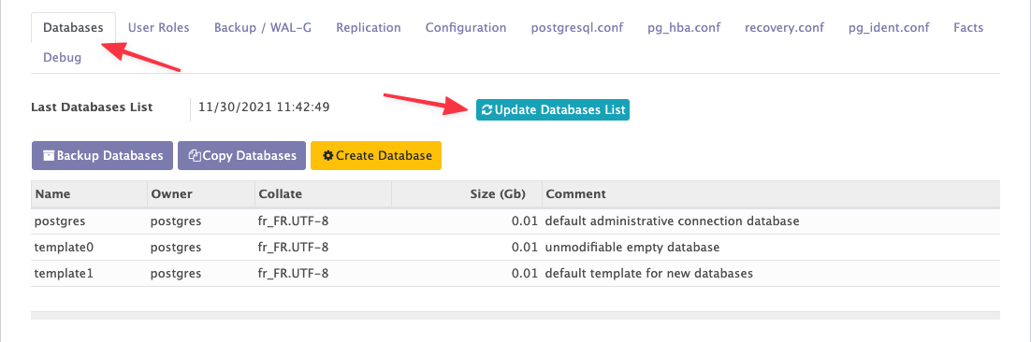Screen dimensions: 1031x342
Task: Click the archive icon on Backup Databases
Action: 49,155
